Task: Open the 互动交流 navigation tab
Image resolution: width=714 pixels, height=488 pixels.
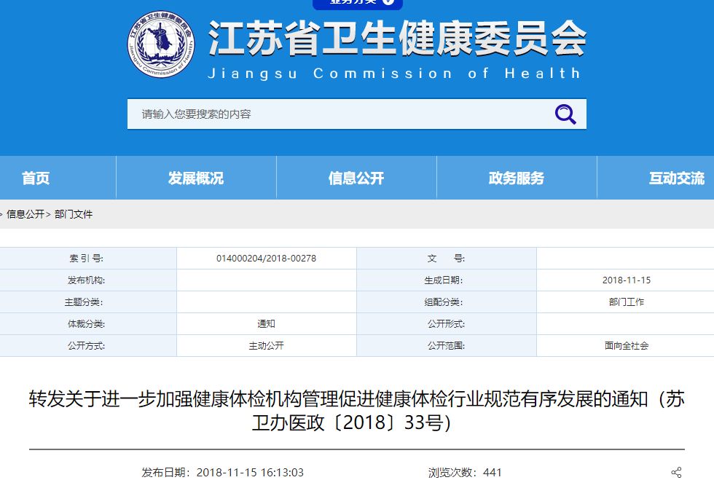Action: coord(676,178)
